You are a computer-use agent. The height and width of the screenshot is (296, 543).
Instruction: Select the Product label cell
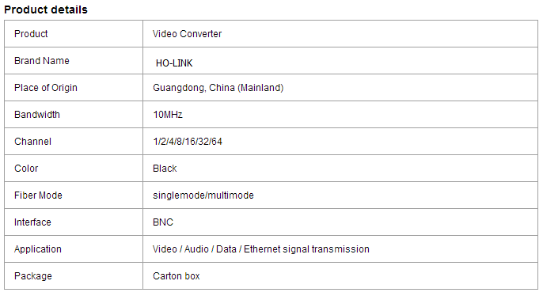click(x=74, y=33)
